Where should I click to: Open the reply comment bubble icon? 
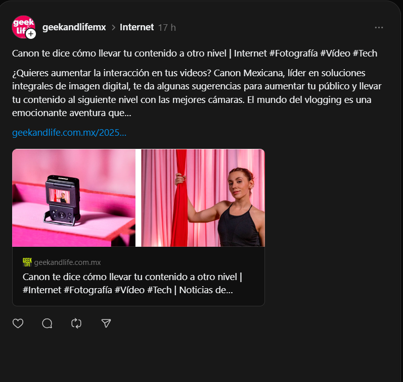tap(47, 323)
